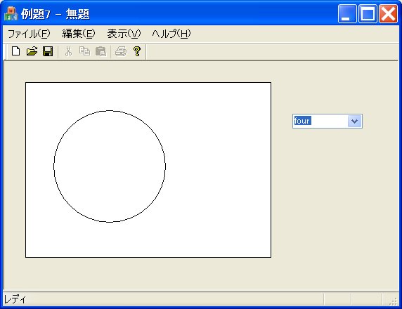Viewport: 402px width, 309px height.
Task: Click inside the drawn circle
Action: (110, 166)
